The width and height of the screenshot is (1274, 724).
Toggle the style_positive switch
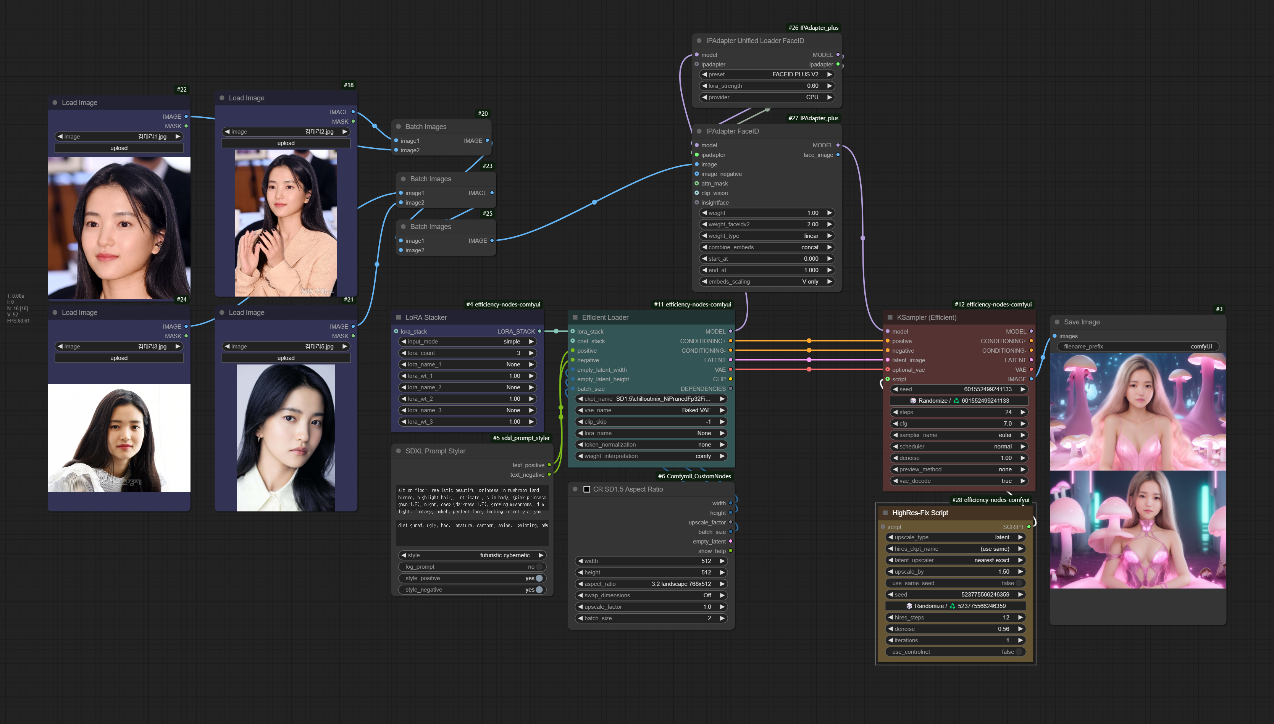(x=539, y=578)
